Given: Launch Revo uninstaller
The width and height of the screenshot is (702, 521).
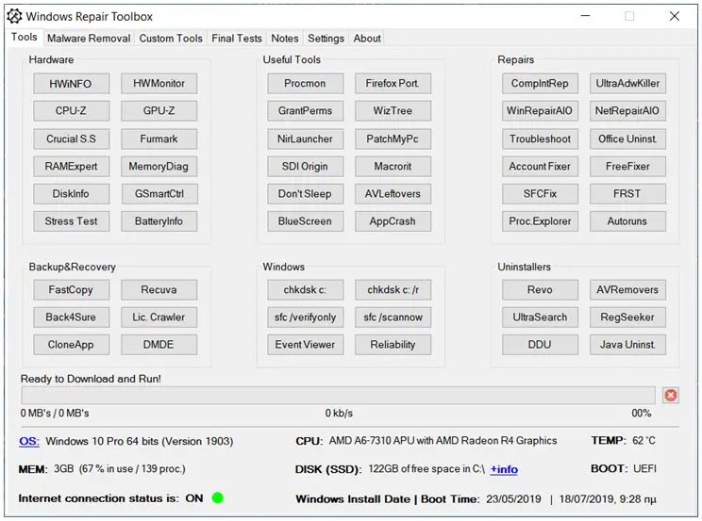Looking at the screenshot, I should [540, 290].
